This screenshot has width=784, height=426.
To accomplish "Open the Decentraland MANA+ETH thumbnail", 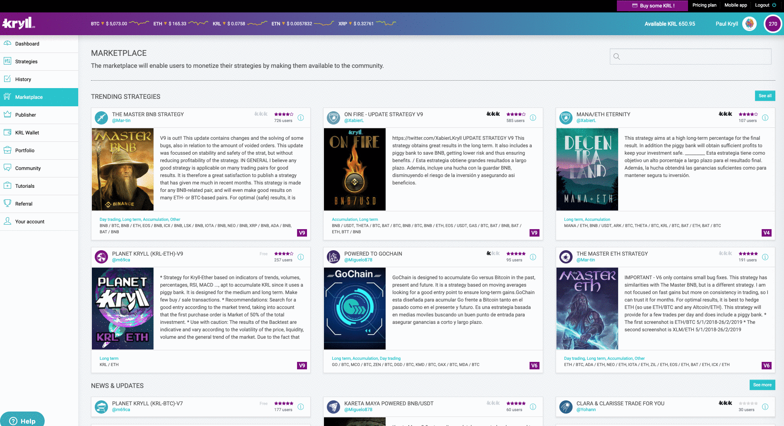I will tap(587, 169).
